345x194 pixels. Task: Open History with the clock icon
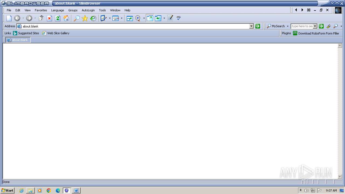93,18
